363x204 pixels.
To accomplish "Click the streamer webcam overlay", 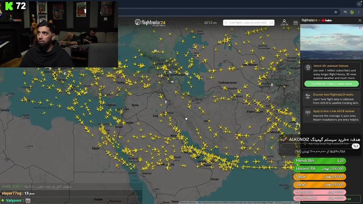I will pos(59,33).
